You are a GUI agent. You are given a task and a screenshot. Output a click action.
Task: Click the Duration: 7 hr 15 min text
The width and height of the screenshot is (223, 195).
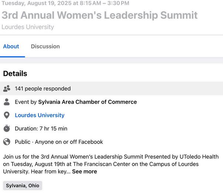pyautogui.click(x=41, y=128)
